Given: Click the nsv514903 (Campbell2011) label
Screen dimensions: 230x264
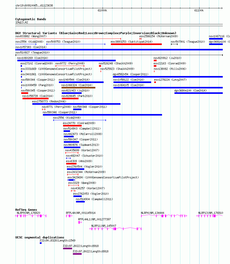Looking at the screenshot, I should coord(82,129).
